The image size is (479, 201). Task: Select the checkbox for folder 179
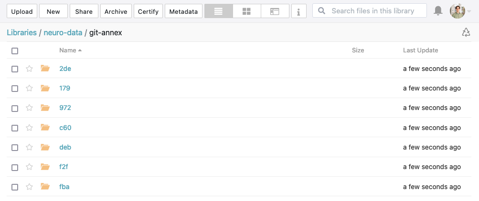[15, 89]
